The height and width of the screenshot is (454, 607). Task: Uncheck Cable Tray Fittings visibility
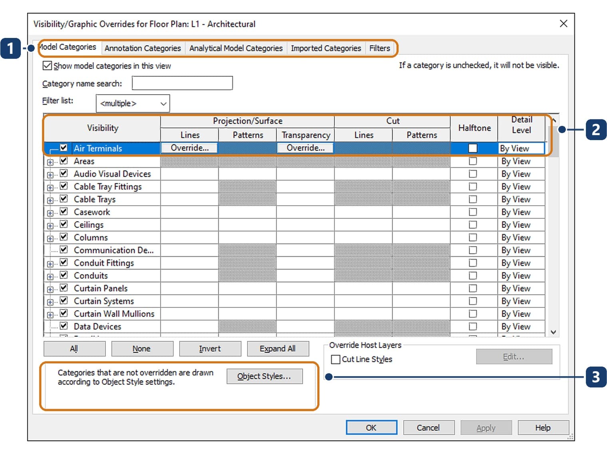click(63, 186)
